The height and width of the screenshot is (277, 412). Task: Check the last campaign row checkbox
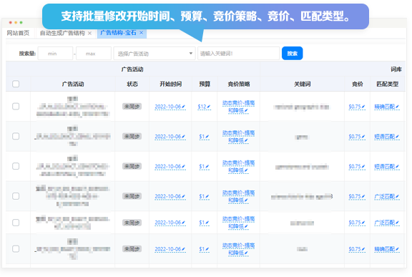point(16,248)
